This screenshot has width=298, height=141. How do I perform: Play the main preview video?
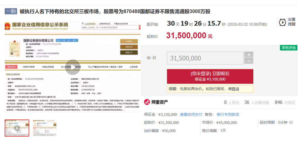coord(73,67)
